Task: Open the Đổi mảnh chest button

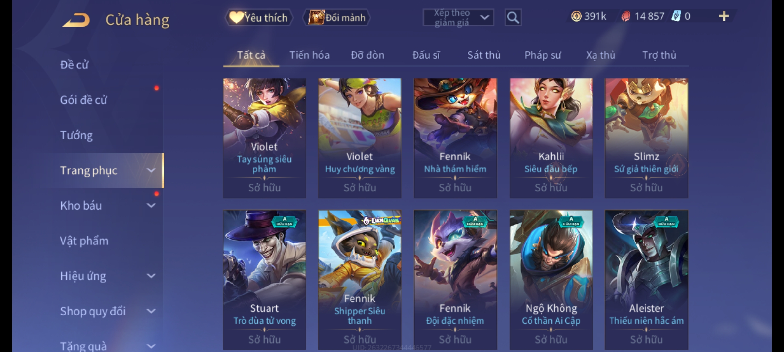Action: pos(337,18)
